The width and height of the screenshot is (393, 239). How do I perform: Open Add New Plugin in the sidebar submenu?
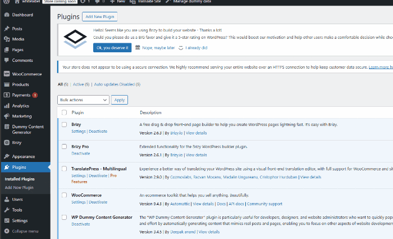[20, 187]
